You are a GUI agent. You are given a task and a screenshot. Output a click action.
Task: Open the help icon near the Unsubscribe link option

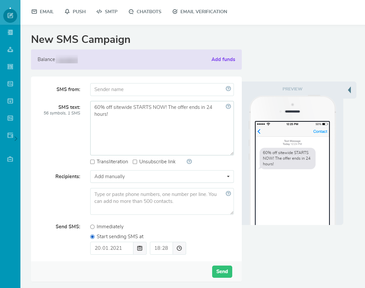tap(189, 162)
